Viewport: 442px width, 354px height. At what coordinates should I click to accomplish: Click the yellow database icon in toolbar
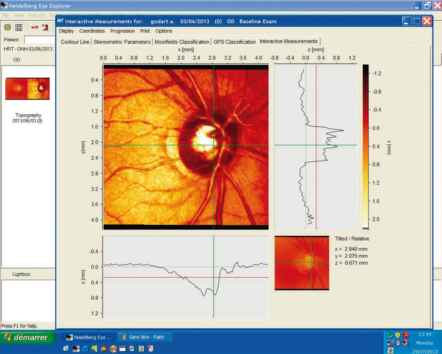(8, 28)
